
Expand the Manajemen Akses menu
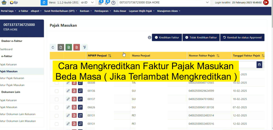coord(169,11)
